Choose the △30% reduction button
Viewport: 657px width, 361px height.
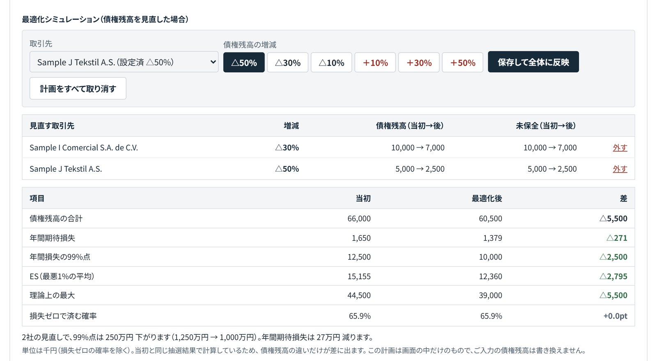point(287,62)
